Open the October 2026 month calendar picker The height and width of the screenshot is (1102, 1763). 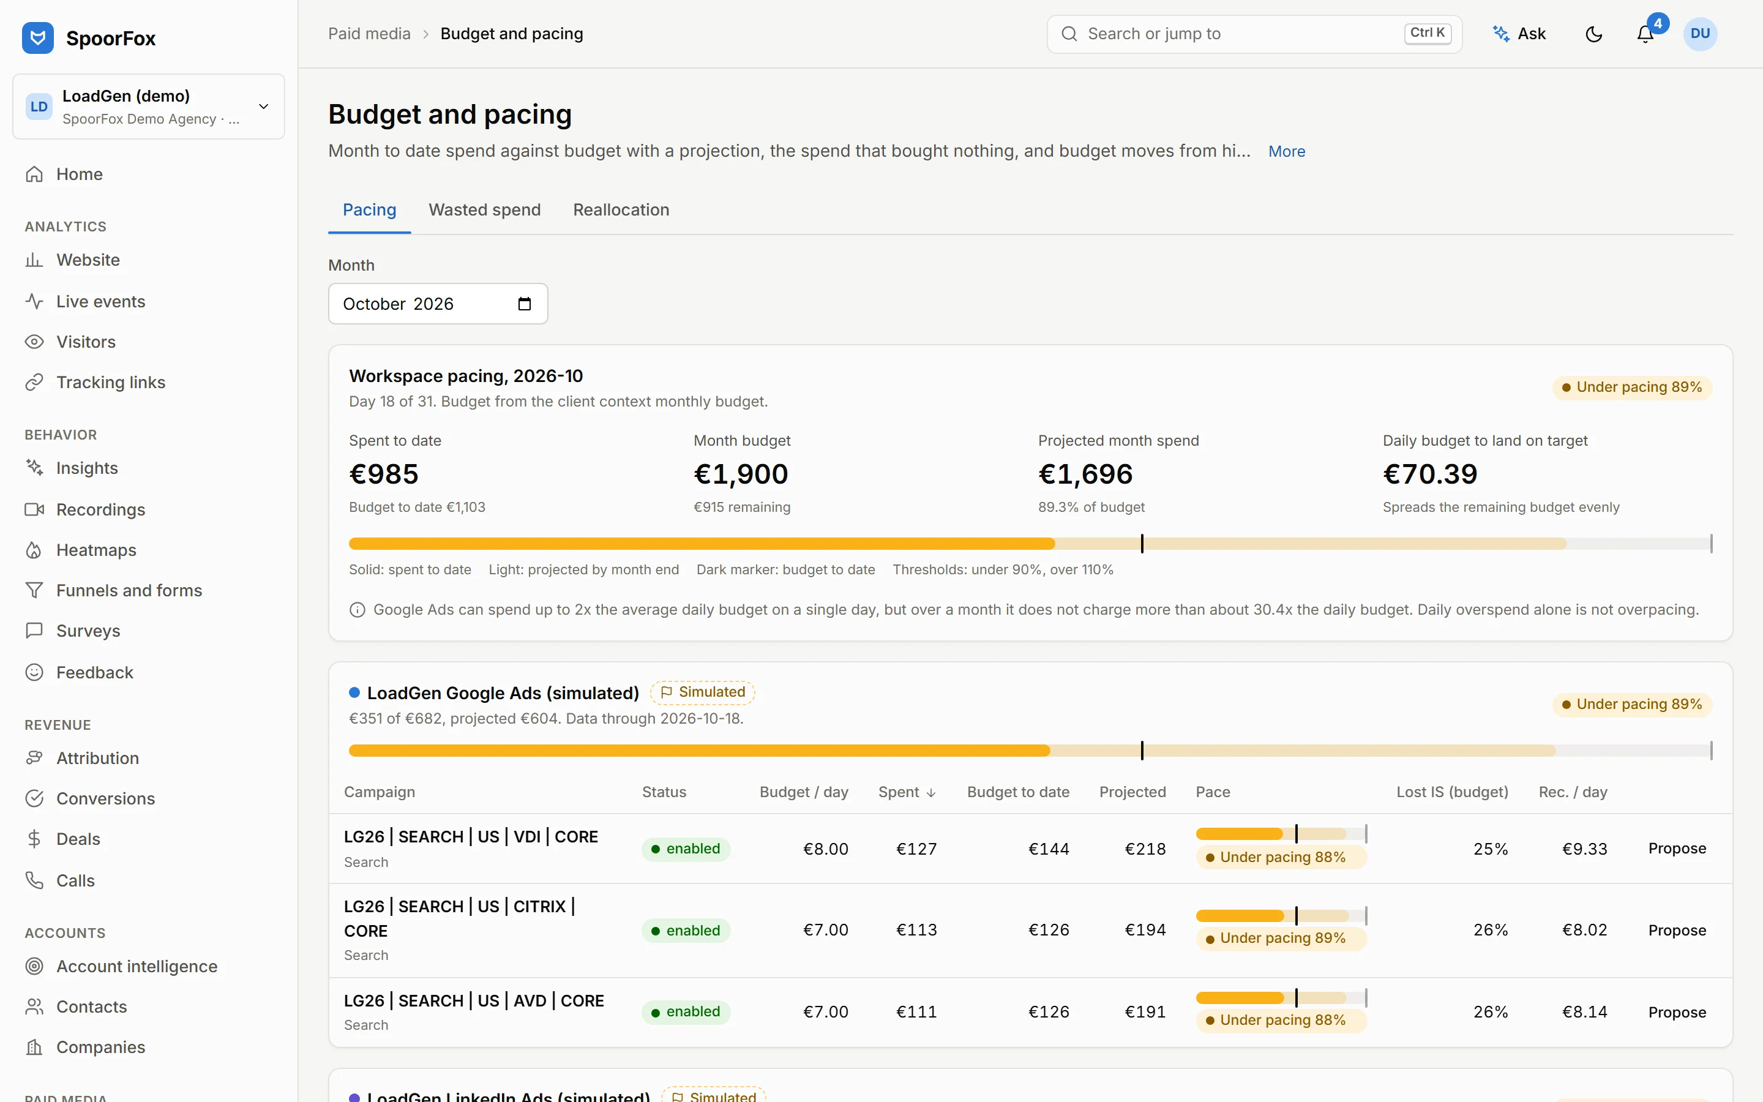coord(525,304)
